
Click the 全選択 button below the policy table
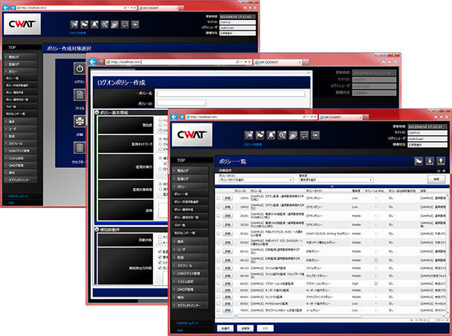click(x=225, y=329)
